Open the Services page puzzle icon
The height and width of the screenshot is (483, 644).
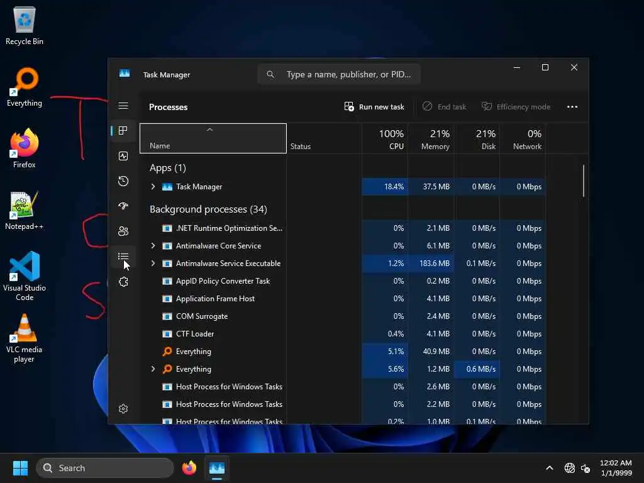pos(123,282)
